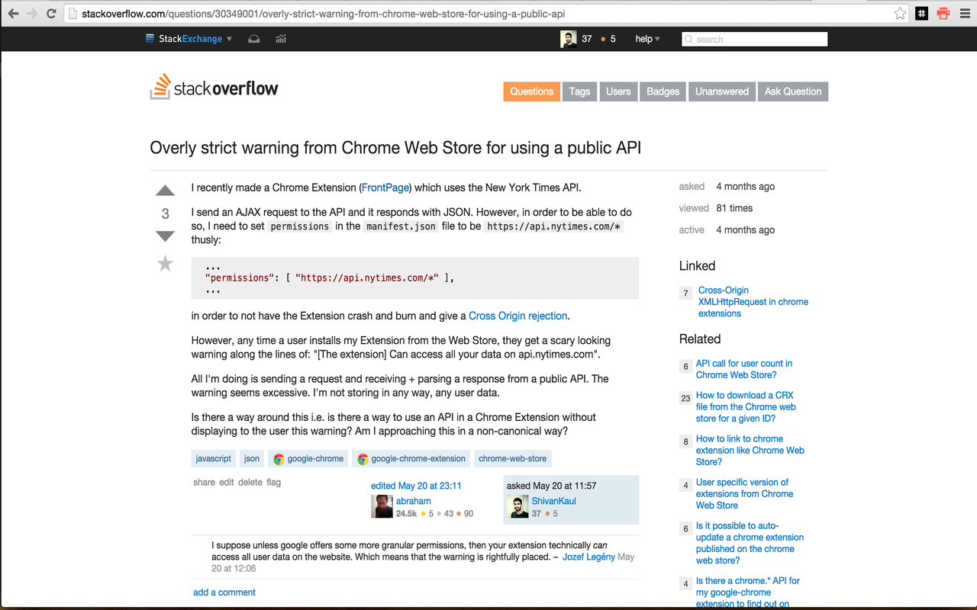The height and width of the screenshot is (610, 977).
Task: Select the browser address bar URL
Action: 324,14
